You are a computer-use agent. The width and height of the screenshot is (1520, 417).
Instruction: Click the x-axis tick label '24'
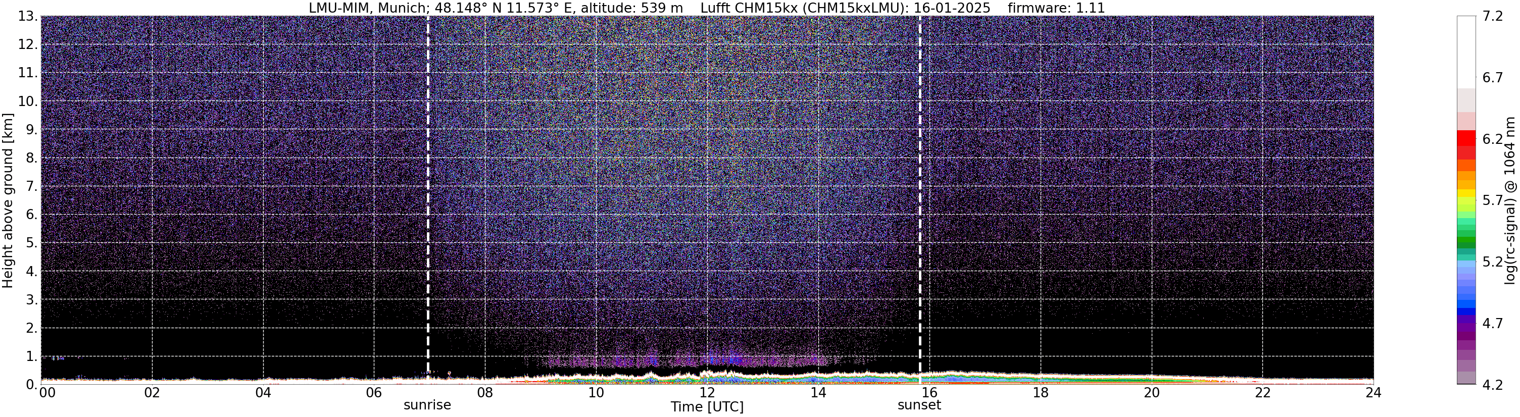coord(1373,393)
